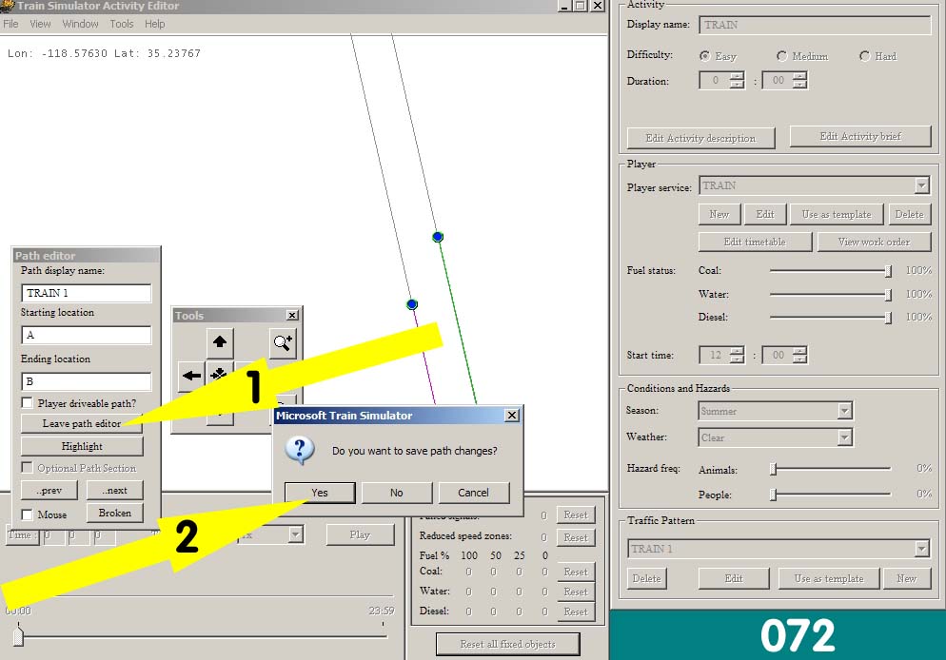This screenshot has height=660, width=946.
Task: Toggle Player driveable path checkbox
Action: 28,402
